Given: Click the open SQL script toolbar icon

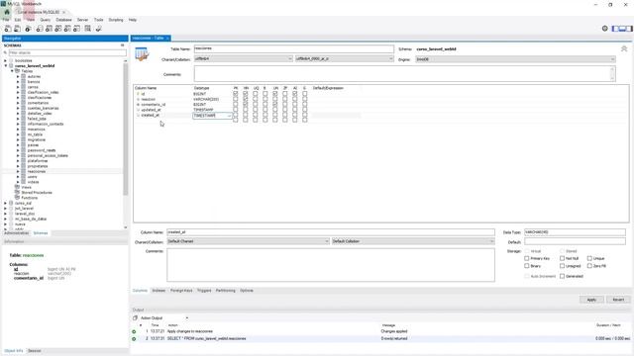Looking at the screenshot, I should click(x=18, y=29).
